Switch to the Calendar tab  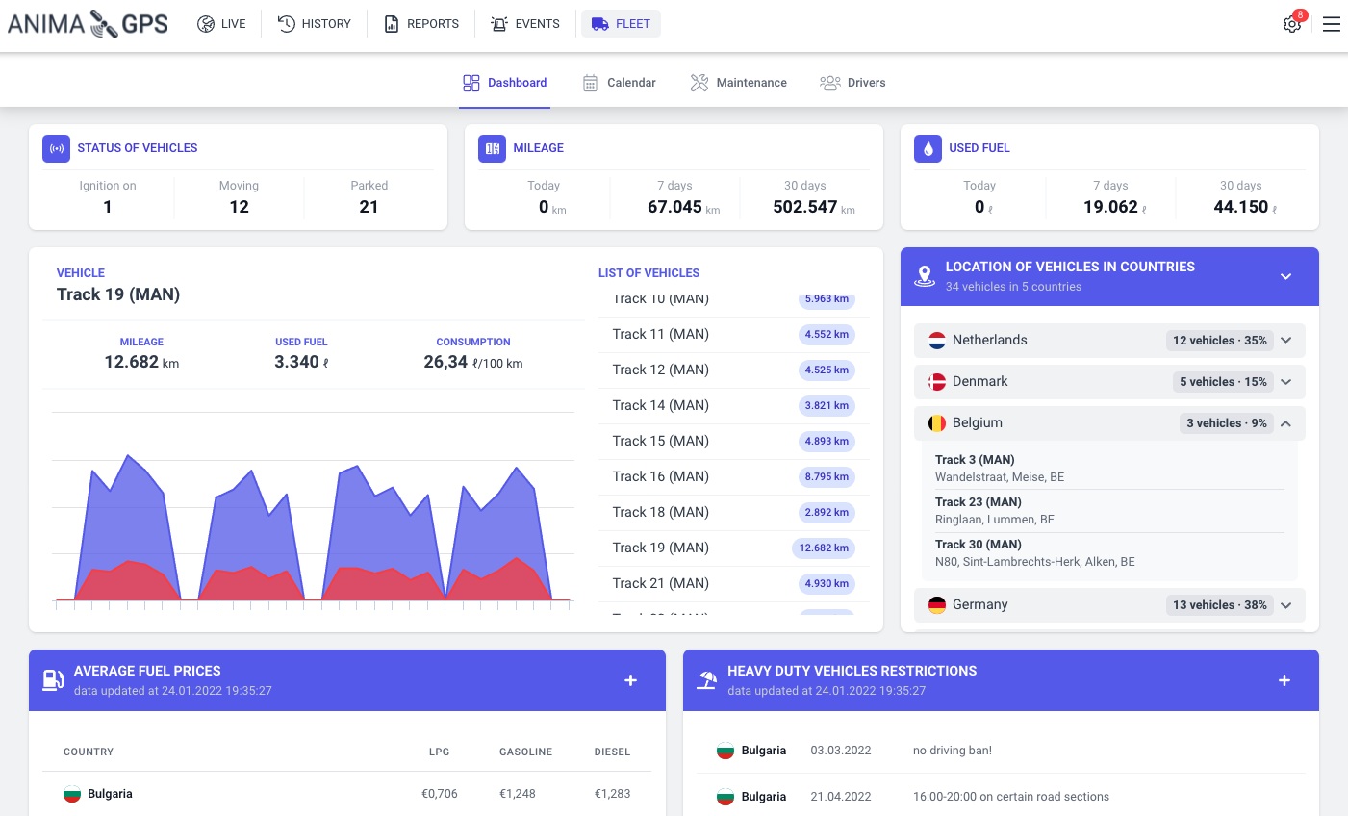click(619, 83)
